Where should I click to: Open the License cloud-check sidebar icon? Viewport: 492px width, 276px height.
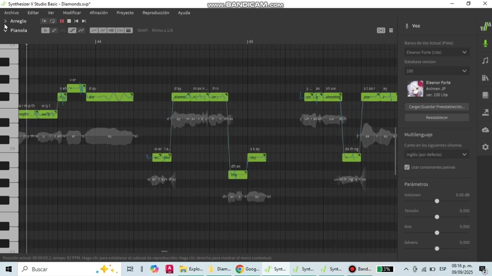[x=485, y=130]
